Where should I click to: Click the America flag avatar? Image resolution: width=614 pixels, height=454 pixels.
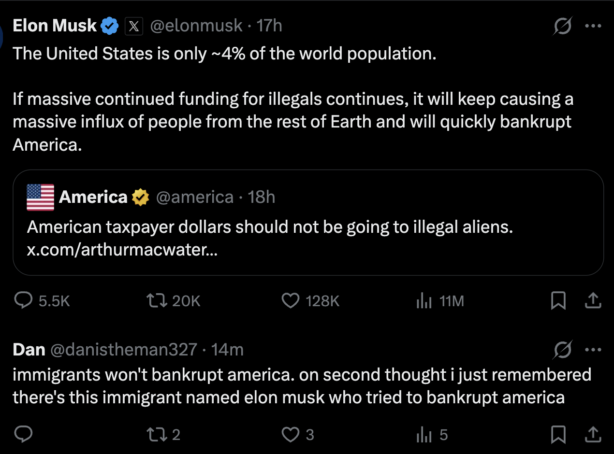(41, 197)
